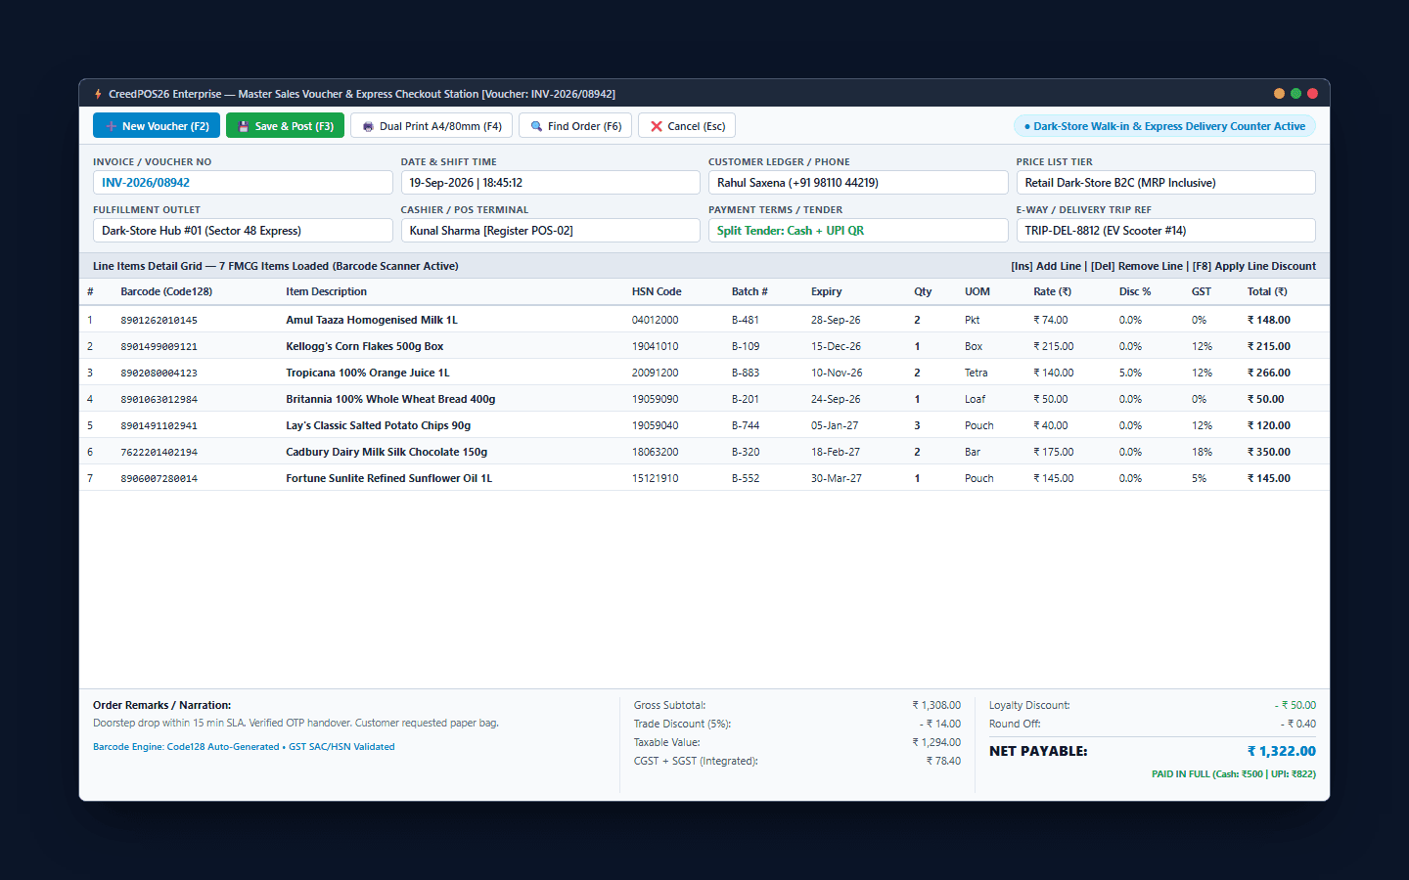Select the Kellogg's Corn Flakes 500g Box item
1409x880 pixels.
point(704,346)
